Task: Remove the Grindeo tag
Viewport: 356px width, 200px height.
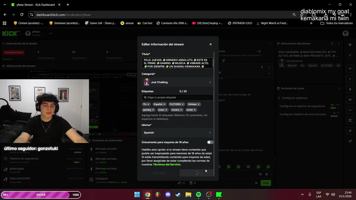Action: 199,104
